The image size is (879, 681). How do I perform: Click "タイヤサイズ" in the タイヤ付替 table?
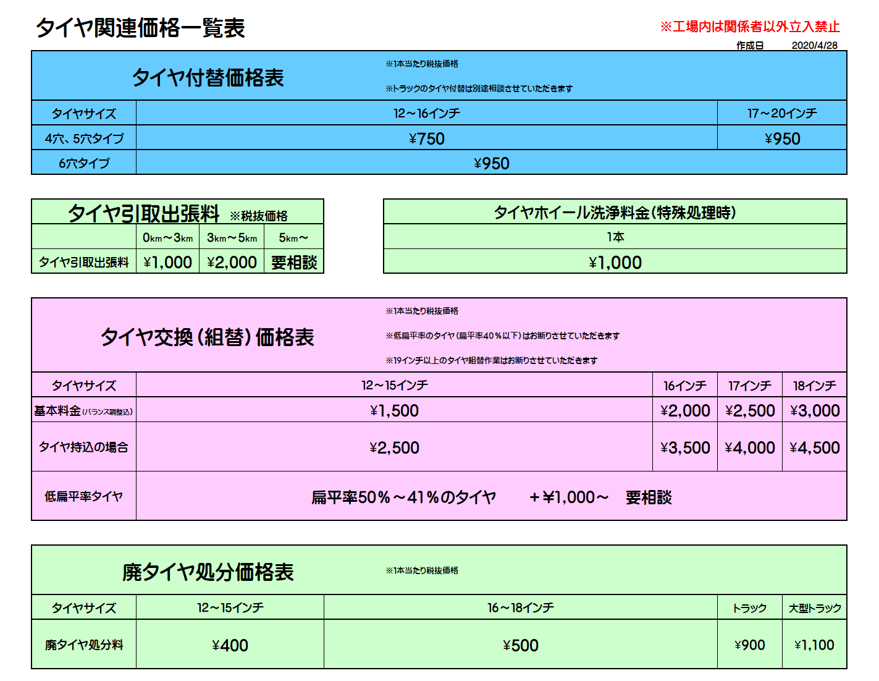pyautogui.click(x=84, y=114)
